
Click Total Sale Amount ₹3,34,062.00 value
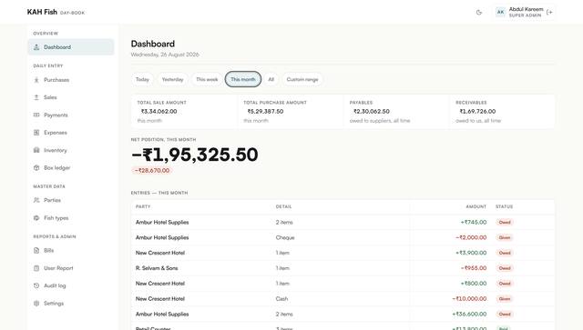[x=159, y=111]
